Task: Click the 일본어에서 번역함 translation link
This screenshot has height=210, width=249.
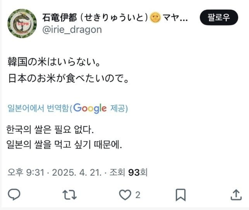Action: 38,108
